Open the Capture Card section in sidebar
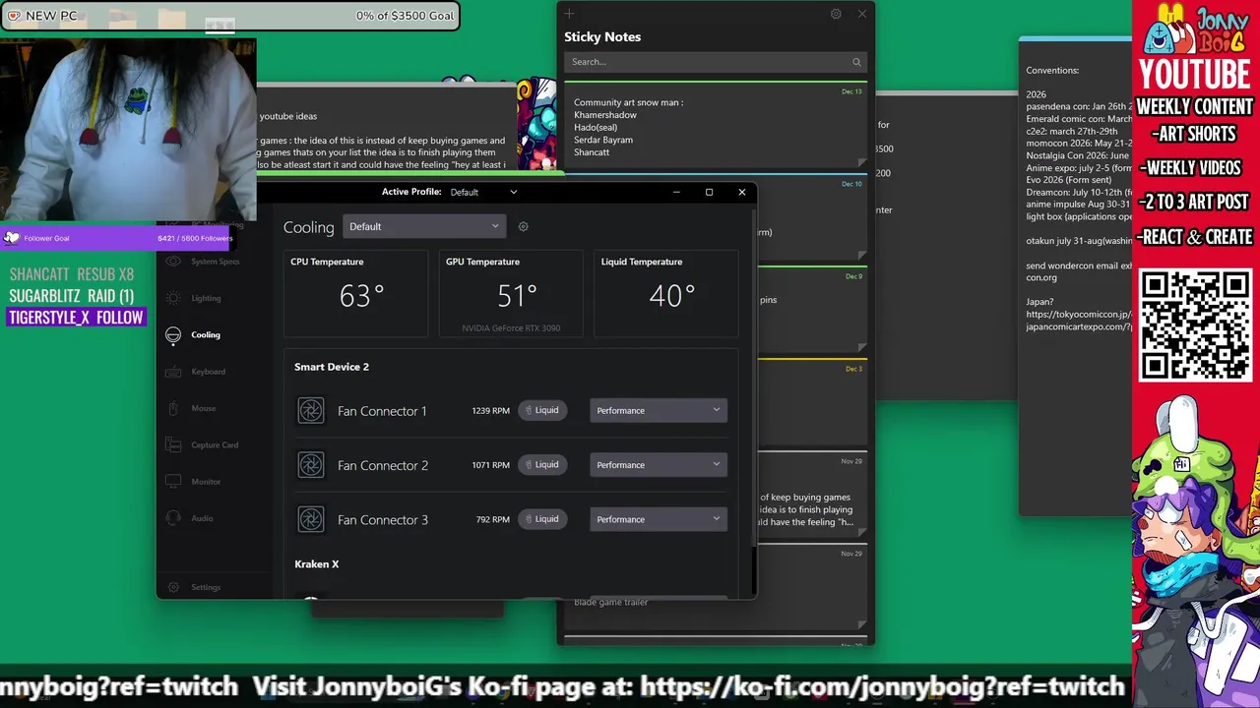 tap(204, 444)
